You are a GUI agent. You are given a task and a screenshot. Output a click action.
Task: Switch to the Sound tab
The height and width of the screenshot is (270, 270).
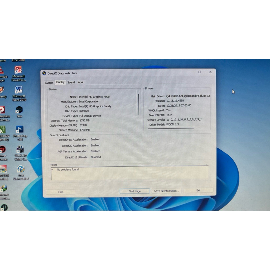(x=71, y=82)
